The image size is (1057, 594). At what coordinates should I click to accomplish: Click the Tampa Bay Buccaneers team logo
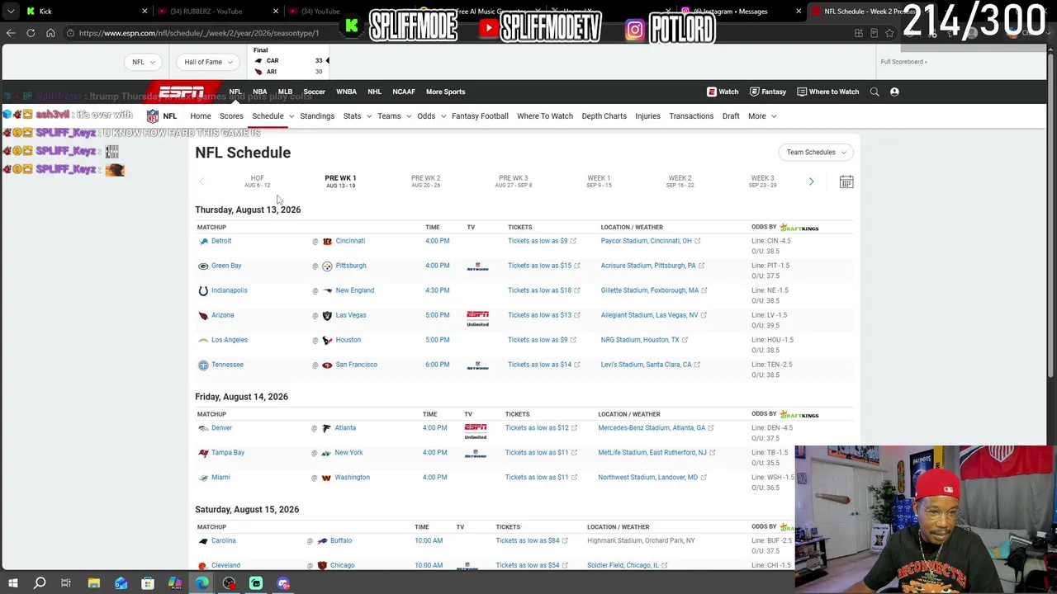click(203, 453)
